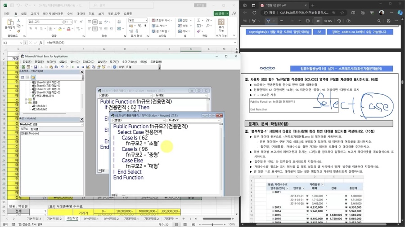Screen dimensions: 405x227
Task: Click the Find binoculars icon in VBA toolbar
Action: [56, 67]
